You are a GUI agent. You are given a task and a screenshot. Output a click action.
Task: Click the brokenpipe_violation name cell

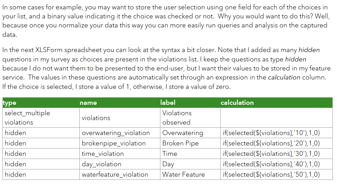click(x=120, y=143)
